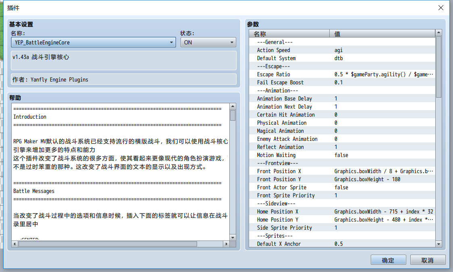Viewport: 453px width, 272px height.
Task: Close the 插件 dialog window
Action: [x=441, y=8]
